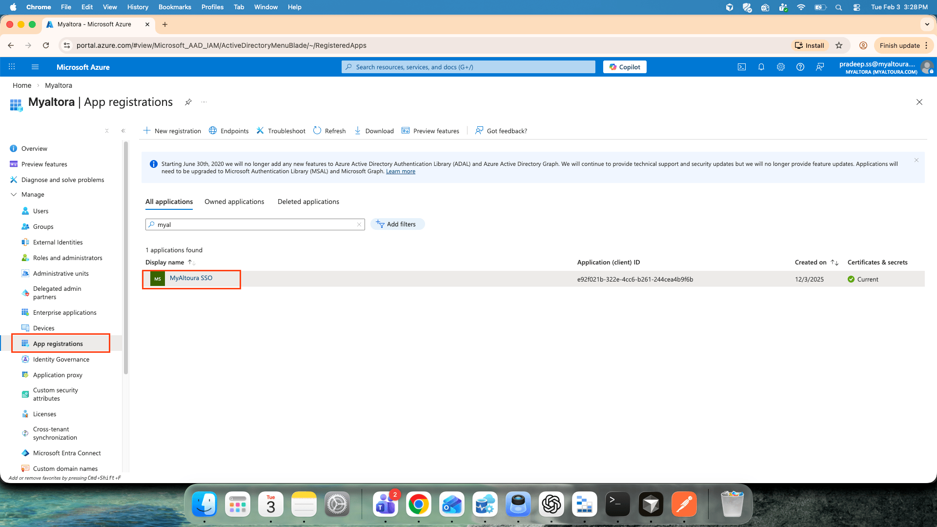Screen dimensions: 937x527
Task: Click Add filters
Action: point(397,224)
